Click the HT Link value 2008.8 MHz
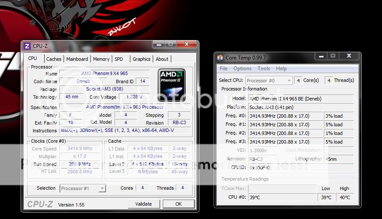The image size is (382, 219). click(x=80, y=172)
